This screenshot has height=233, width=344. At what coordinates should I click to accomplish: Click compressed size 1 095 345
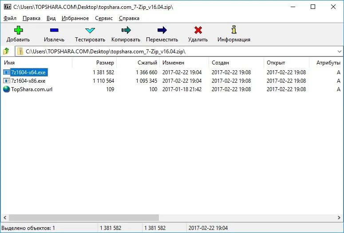coord(146,80)
